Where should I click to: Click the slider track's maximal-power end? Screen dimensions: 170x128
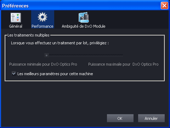(121, 55)
